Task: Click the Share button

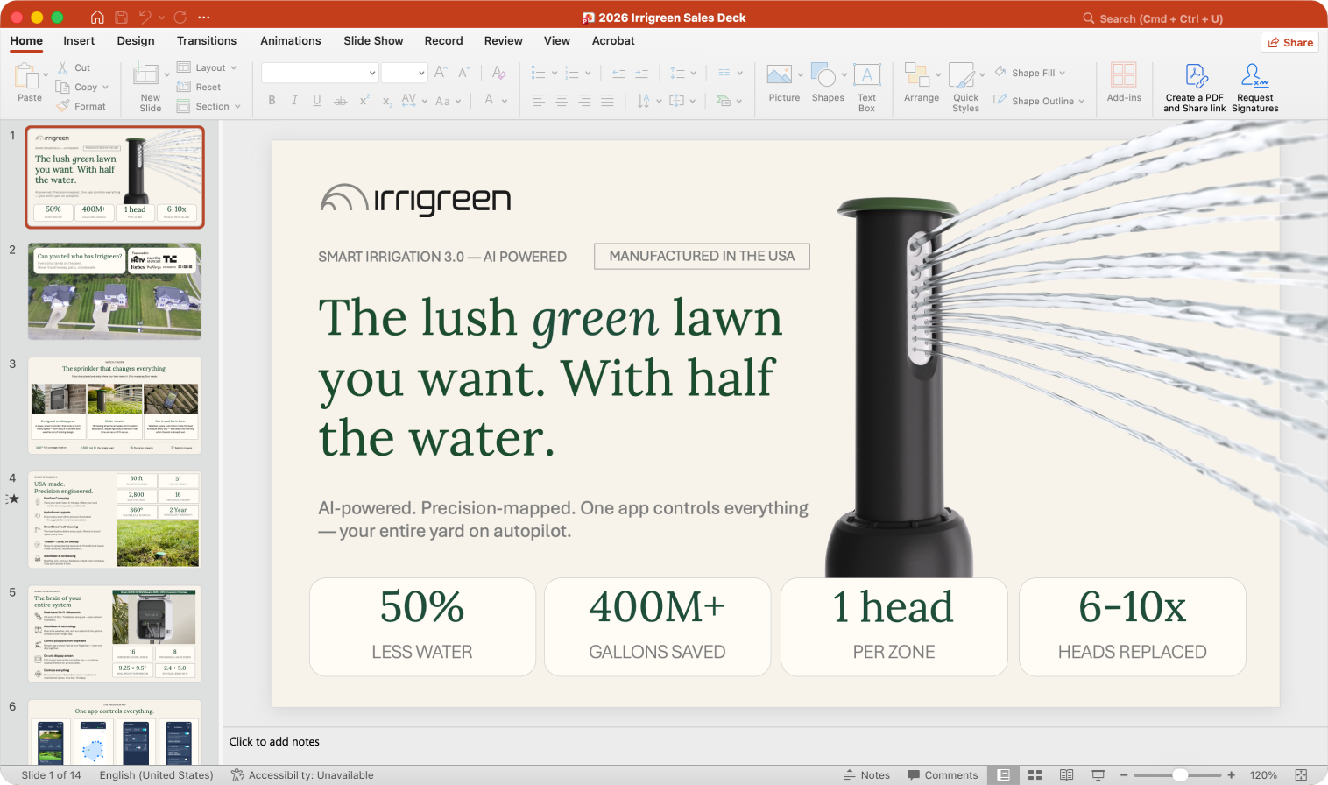Action: (1290, 42)
